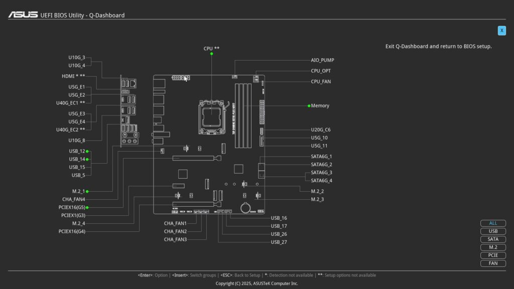514x289 pixels.
Task: Click the U40G_EC1 ** label
Action: click(70, 103)
